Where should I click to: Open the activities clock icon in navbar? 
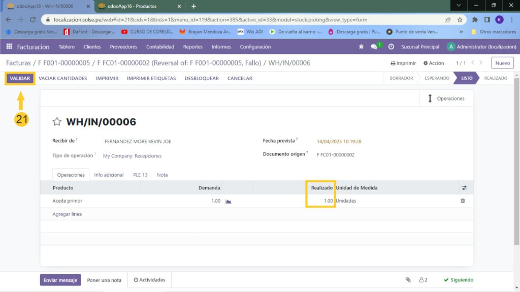(391, 47)
